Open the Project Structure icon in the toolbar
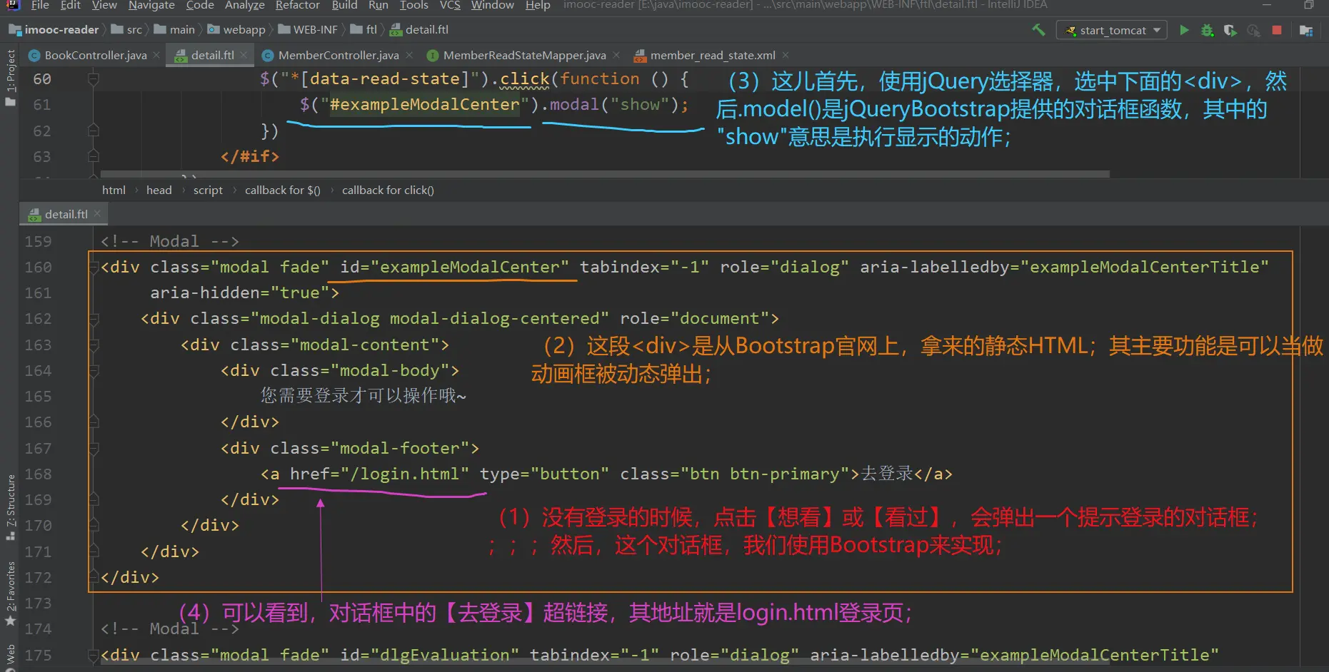The image size is (1329, 672). click(x=1306, y=30)
